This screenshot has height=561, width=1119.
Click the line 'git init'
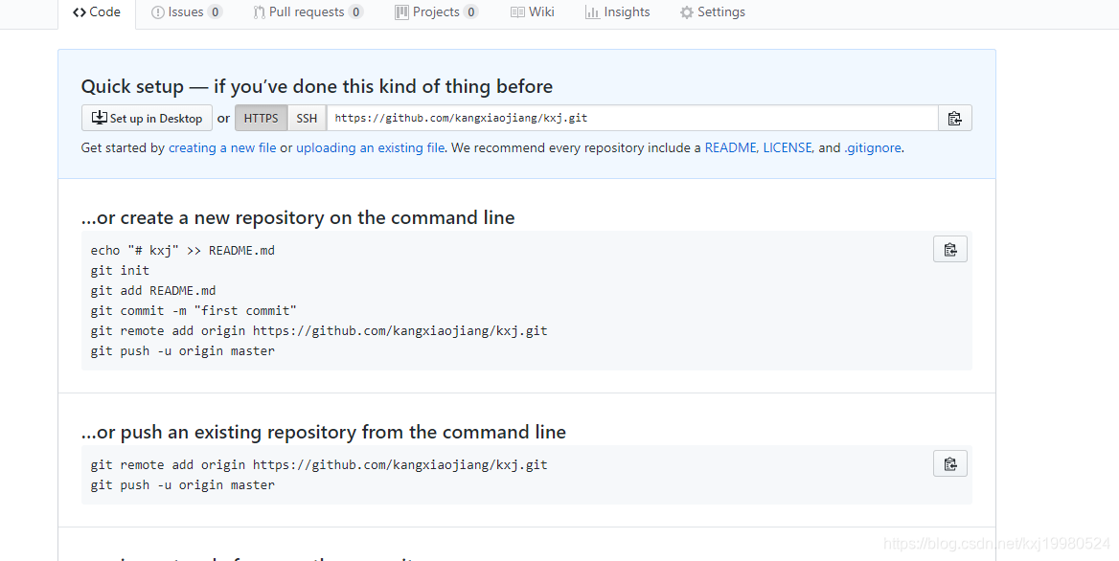point(120,270)
